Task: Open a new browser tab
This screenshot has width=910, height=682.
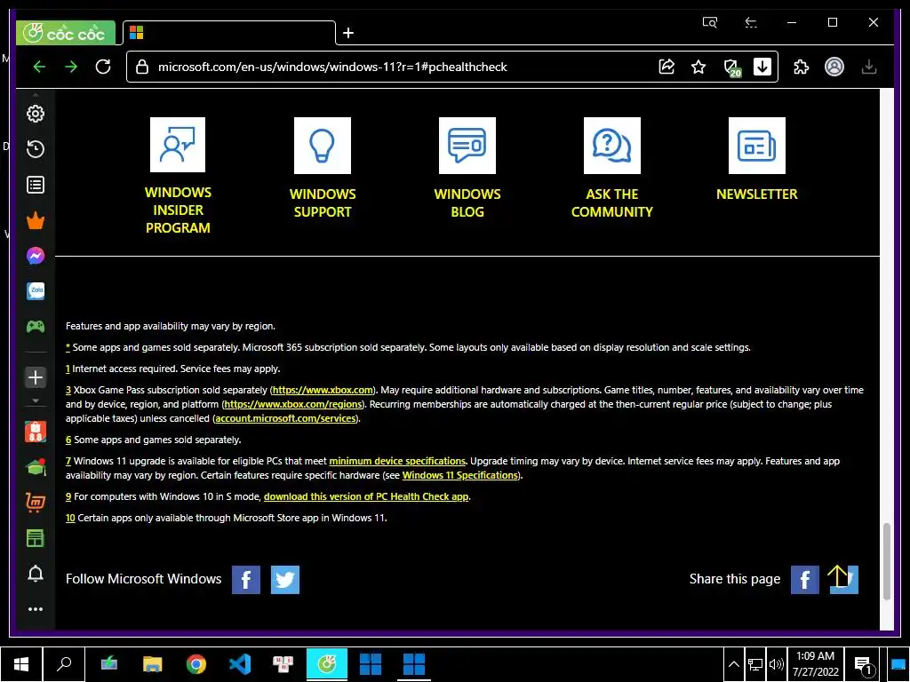Action: pos(348,33)
